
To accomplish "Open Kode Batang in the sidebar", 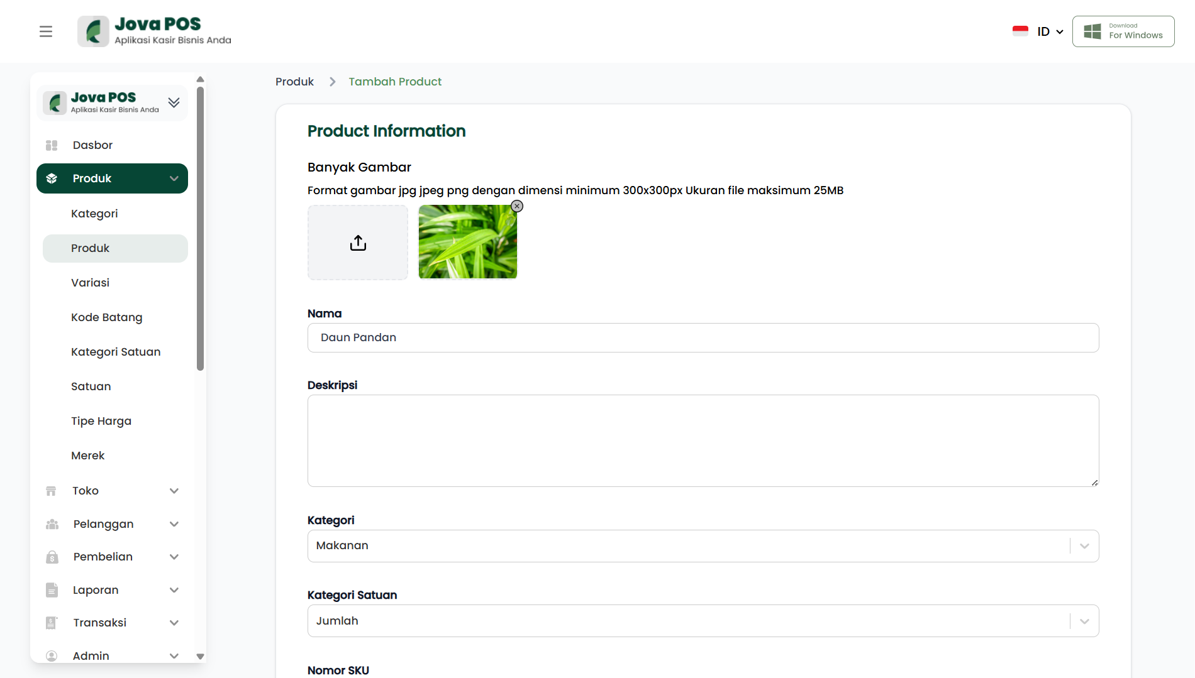I will pyautogui.click(x=107, y=317).
